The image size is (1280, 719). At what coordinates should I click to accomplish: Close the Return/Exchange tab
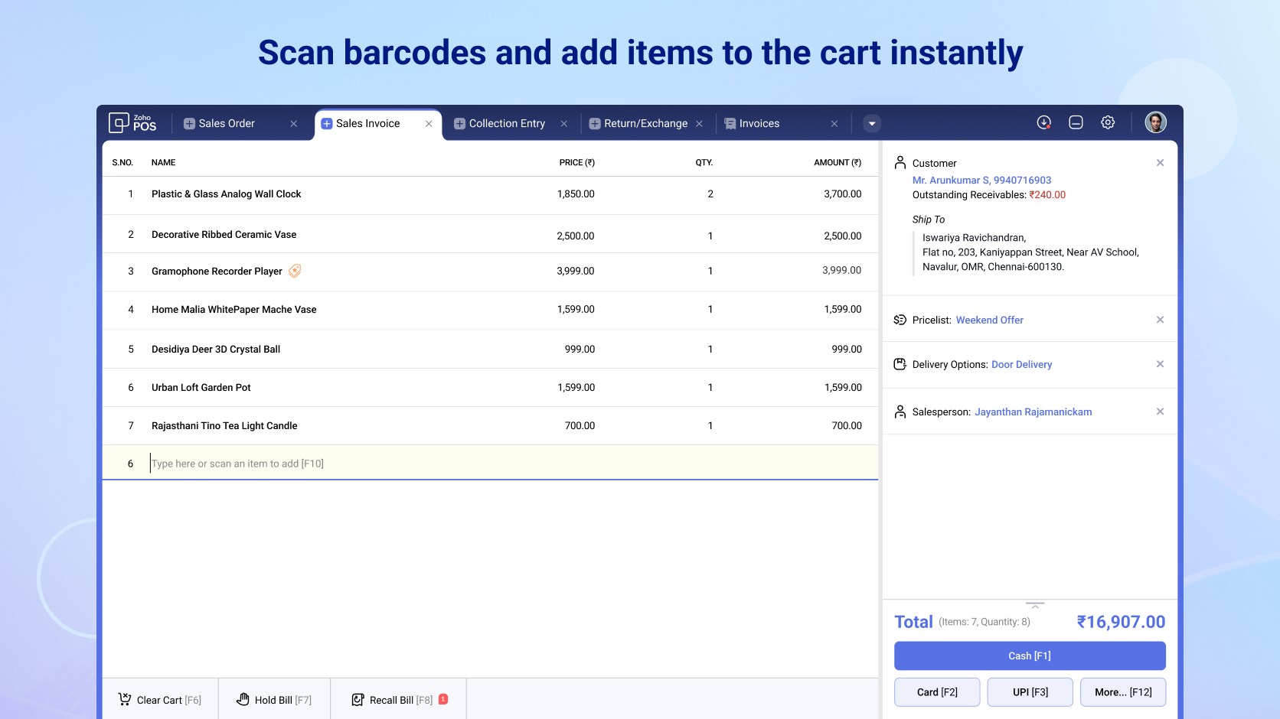click(699, 124)
